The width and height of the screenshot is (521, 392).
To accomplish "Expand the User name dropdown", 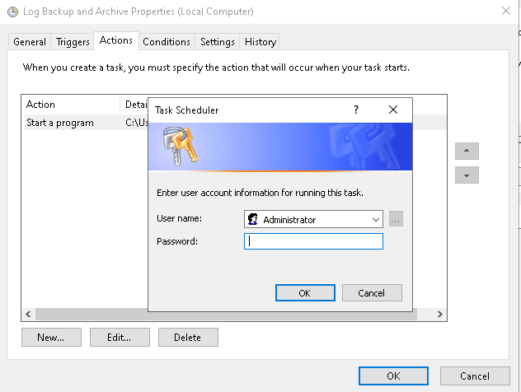I will 376,220.
